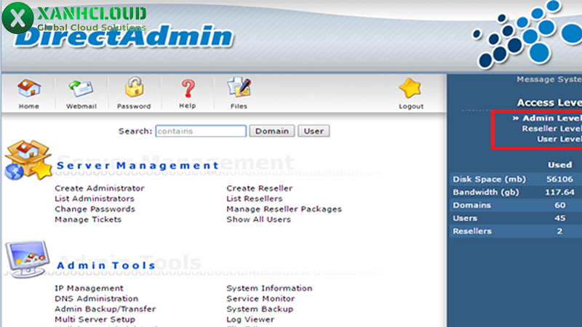
Task: Open the Webmail envelope icon
Action: click(81, 89)
